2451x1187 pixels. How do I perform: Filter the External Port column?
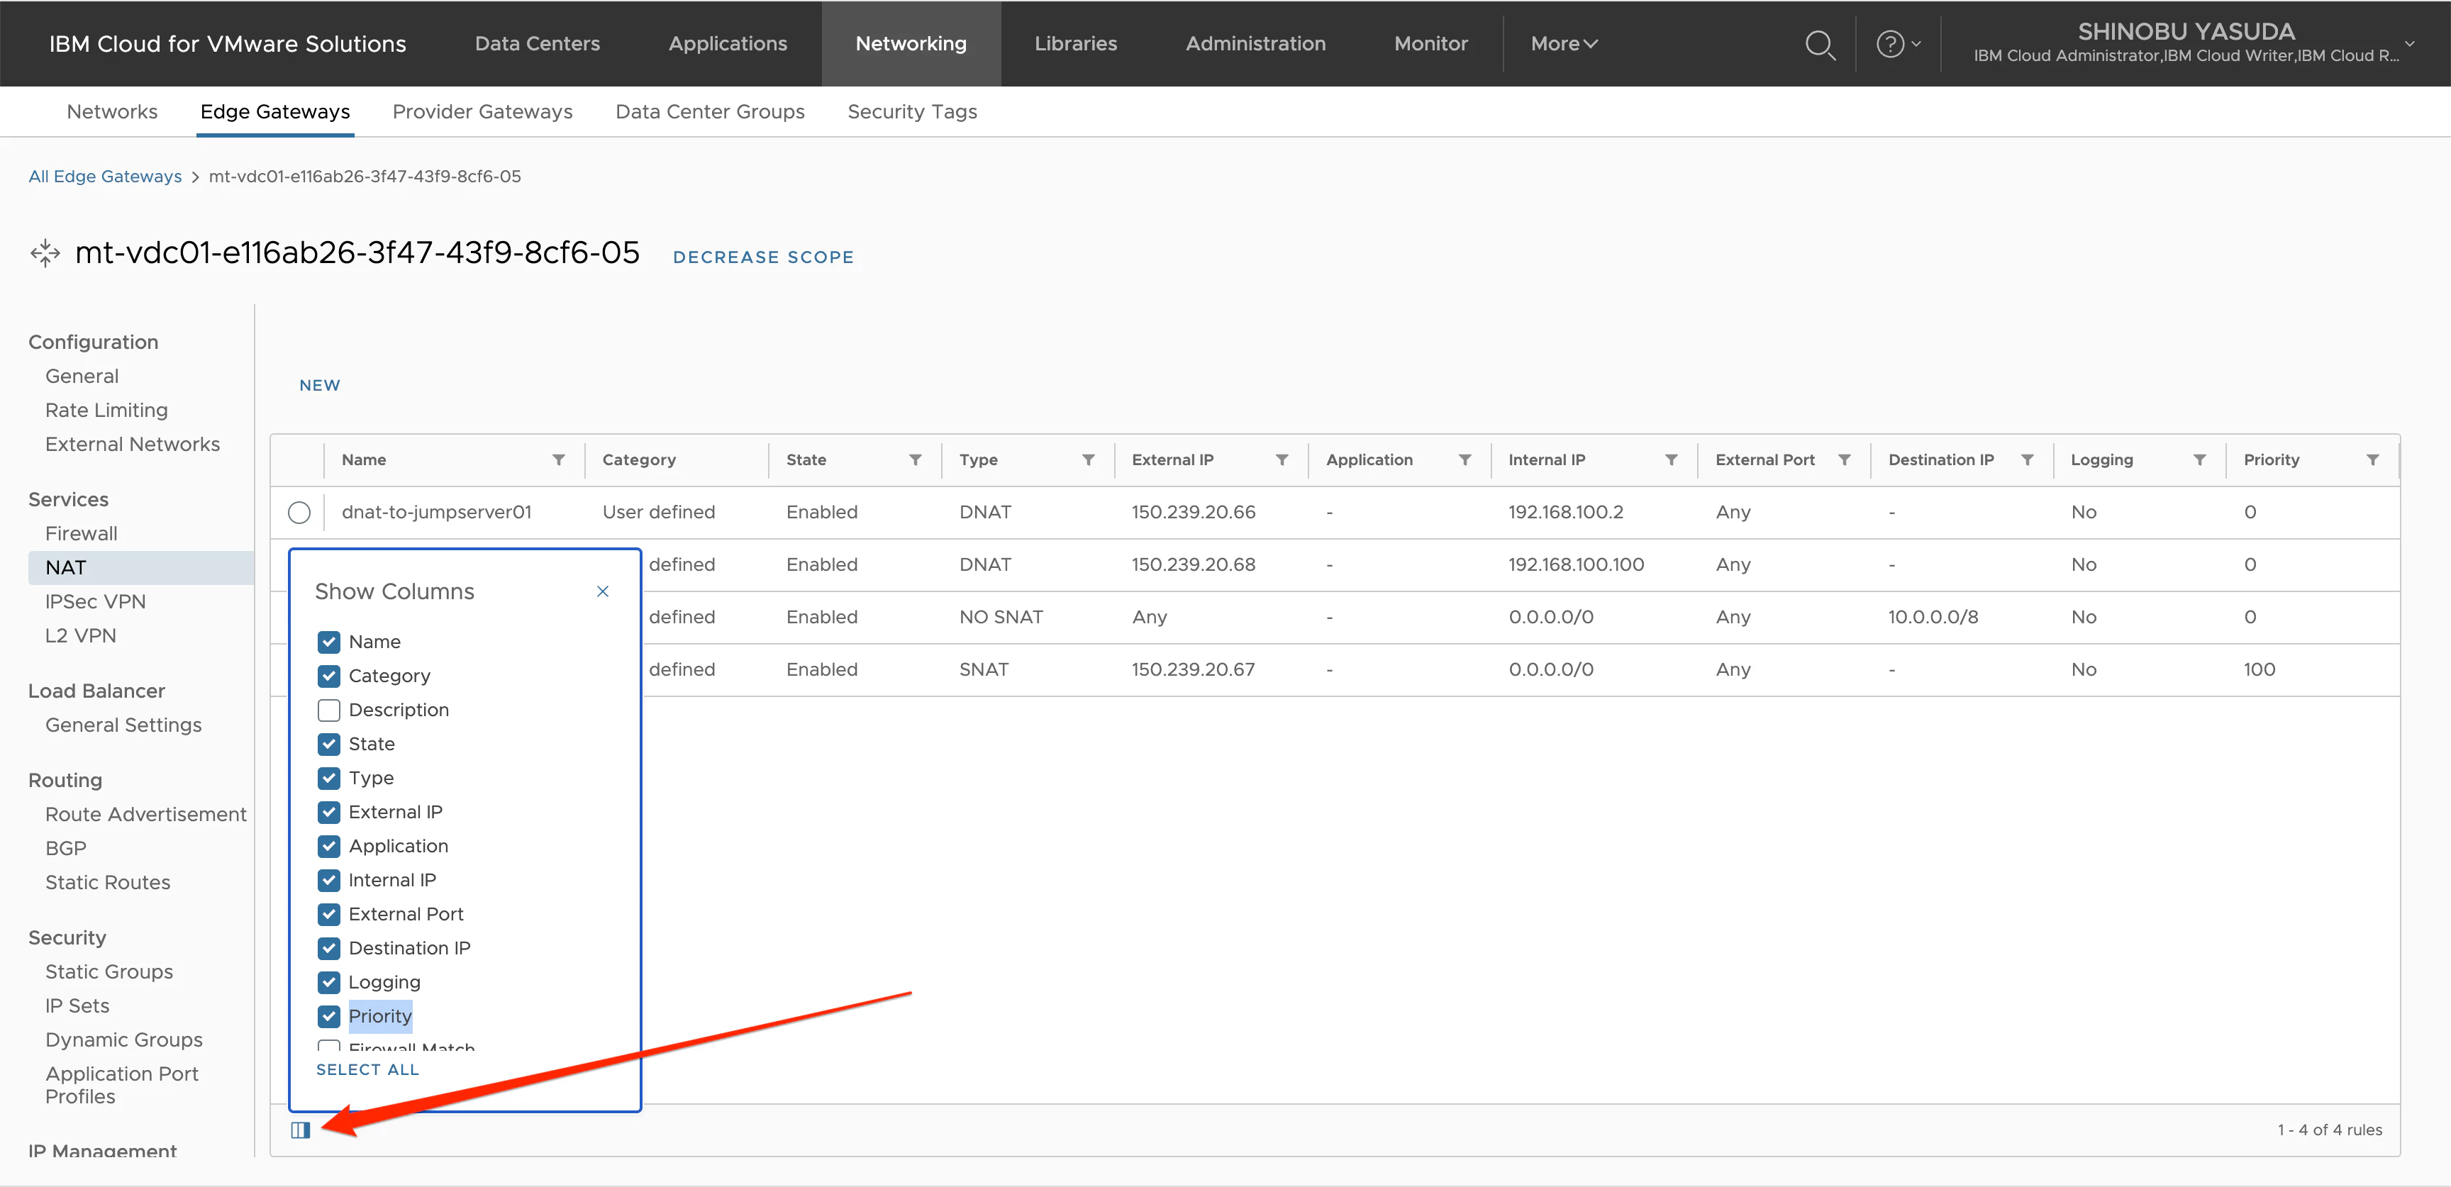tap(1844, 460)
